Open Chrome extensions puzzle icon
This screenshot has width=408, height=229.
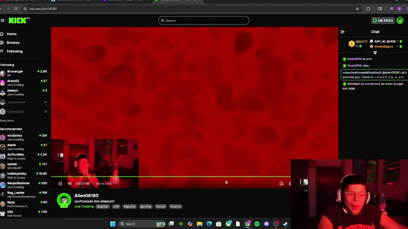(x=368, y=9)
